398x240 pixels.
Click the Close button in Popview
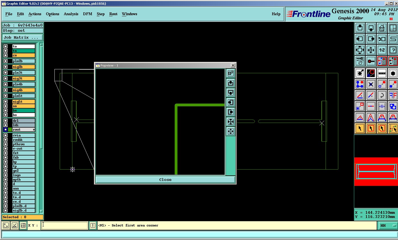click(165, 180)
